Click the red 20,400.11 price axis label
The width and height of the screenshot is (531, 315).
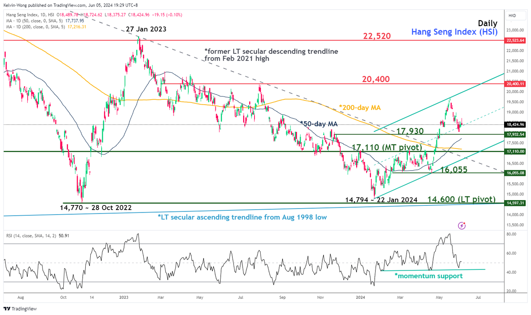517,83
